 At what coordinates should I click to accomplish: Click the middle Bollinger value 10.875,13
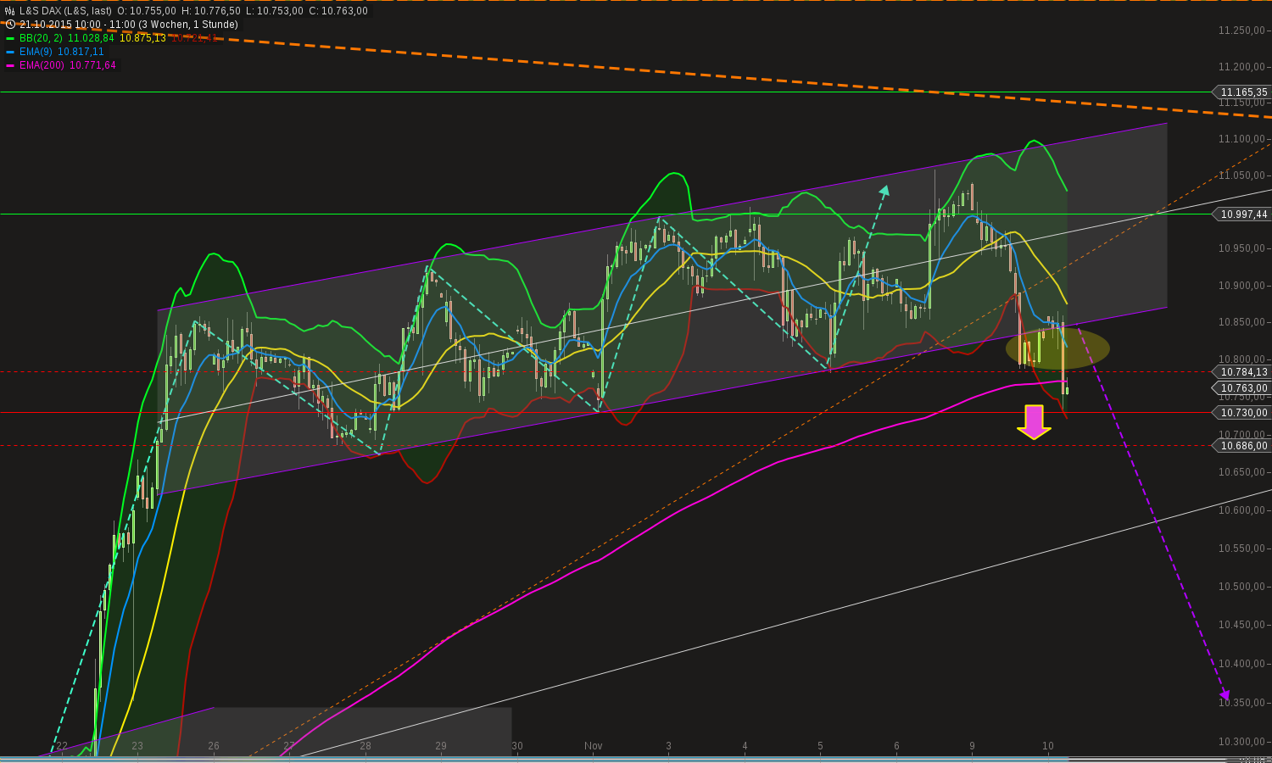tap(142, 38)
